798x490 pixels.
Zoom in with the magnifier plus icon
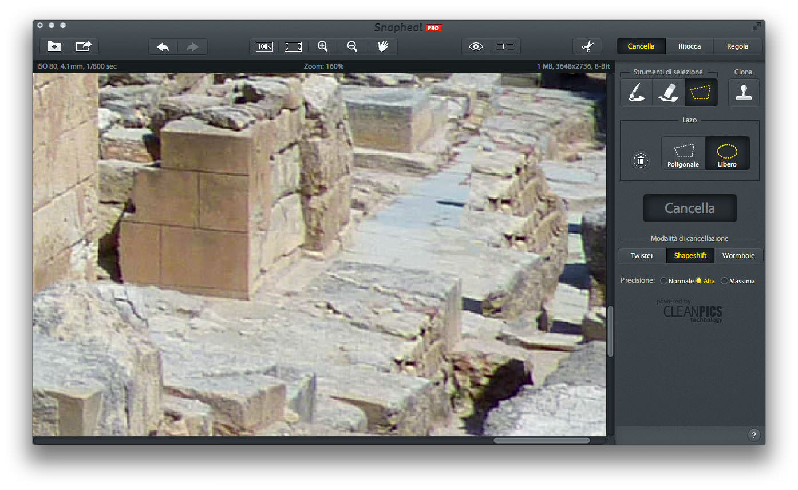(x=323, y=46)
